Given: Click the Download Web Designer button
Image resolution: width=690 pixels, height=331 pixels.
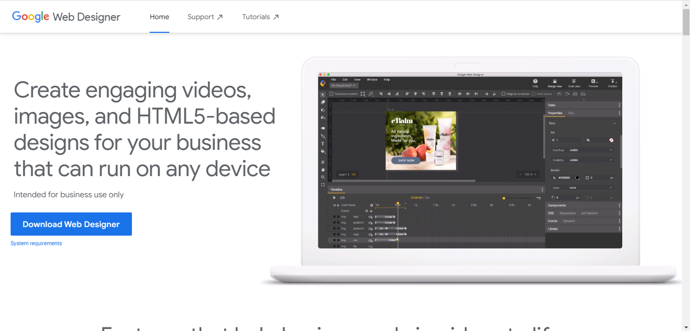Looking at the screenshot, I should coord(71,224).
